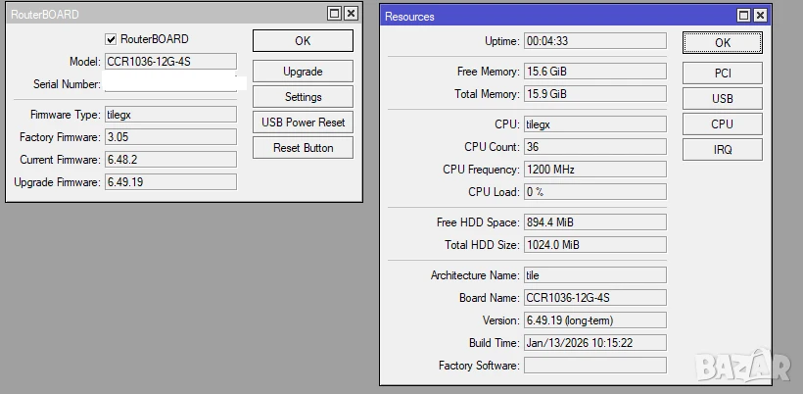Click the "Build Time:" label
The width and height of the screenshot is (803, 394).
[x=495, y=343]
